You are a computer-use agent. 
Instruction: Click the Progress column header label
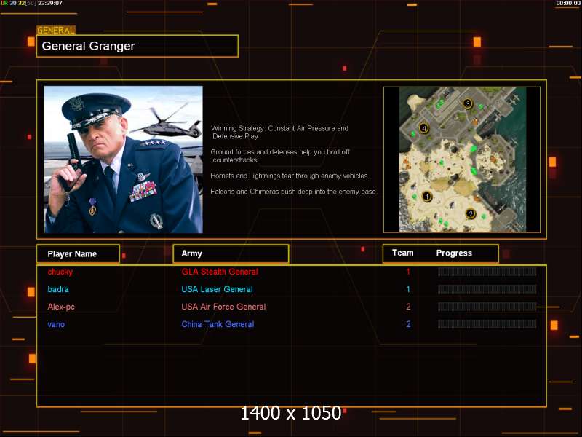[x=454, y=253]
